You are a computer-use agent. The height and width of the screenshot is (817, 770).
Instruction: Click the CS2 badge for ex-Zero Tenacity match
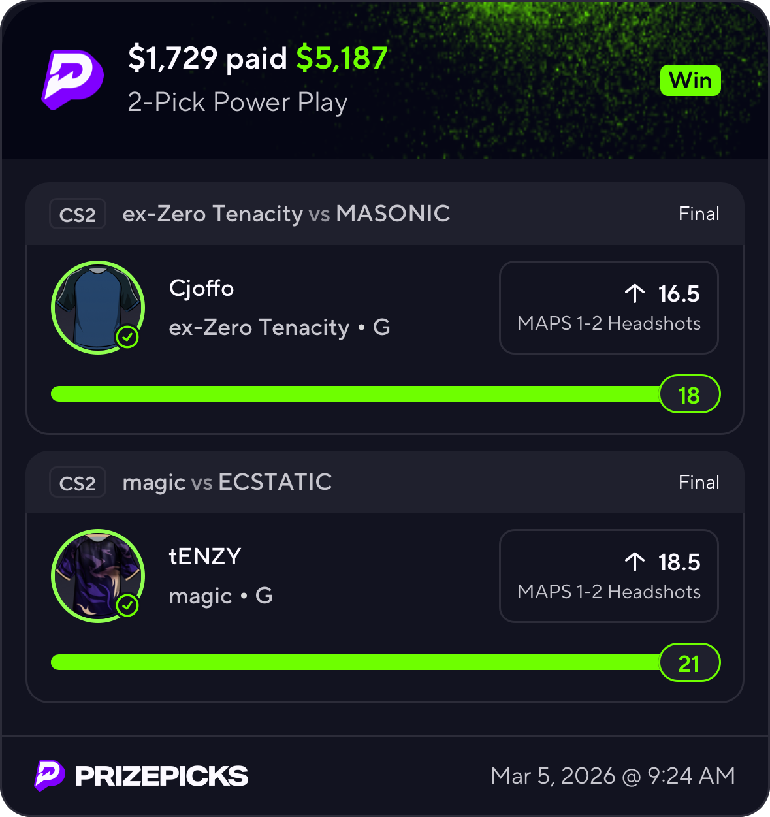tap(77, 214)
